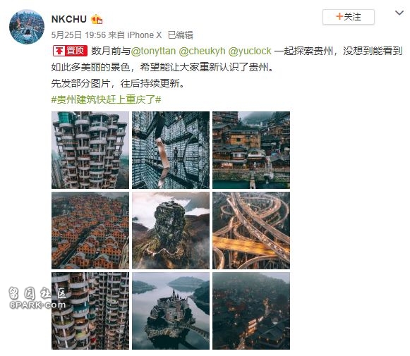Open the riverside wooden village photo
Screen dimensions: 410x356
click(x=251, y=150)
